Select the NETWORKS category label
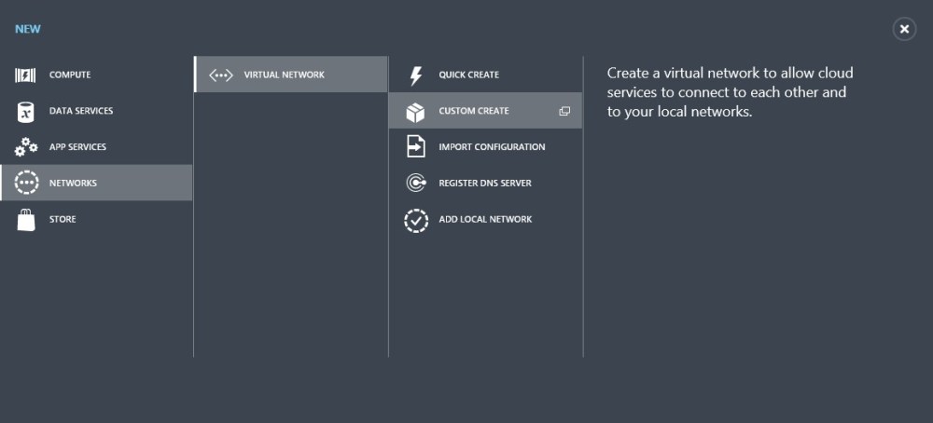933x423 pixels. click(x=73, y=183)
